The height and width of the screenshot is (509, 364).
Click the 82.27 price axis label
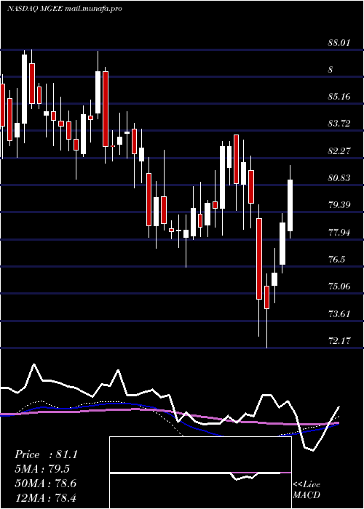click(340, 151)
